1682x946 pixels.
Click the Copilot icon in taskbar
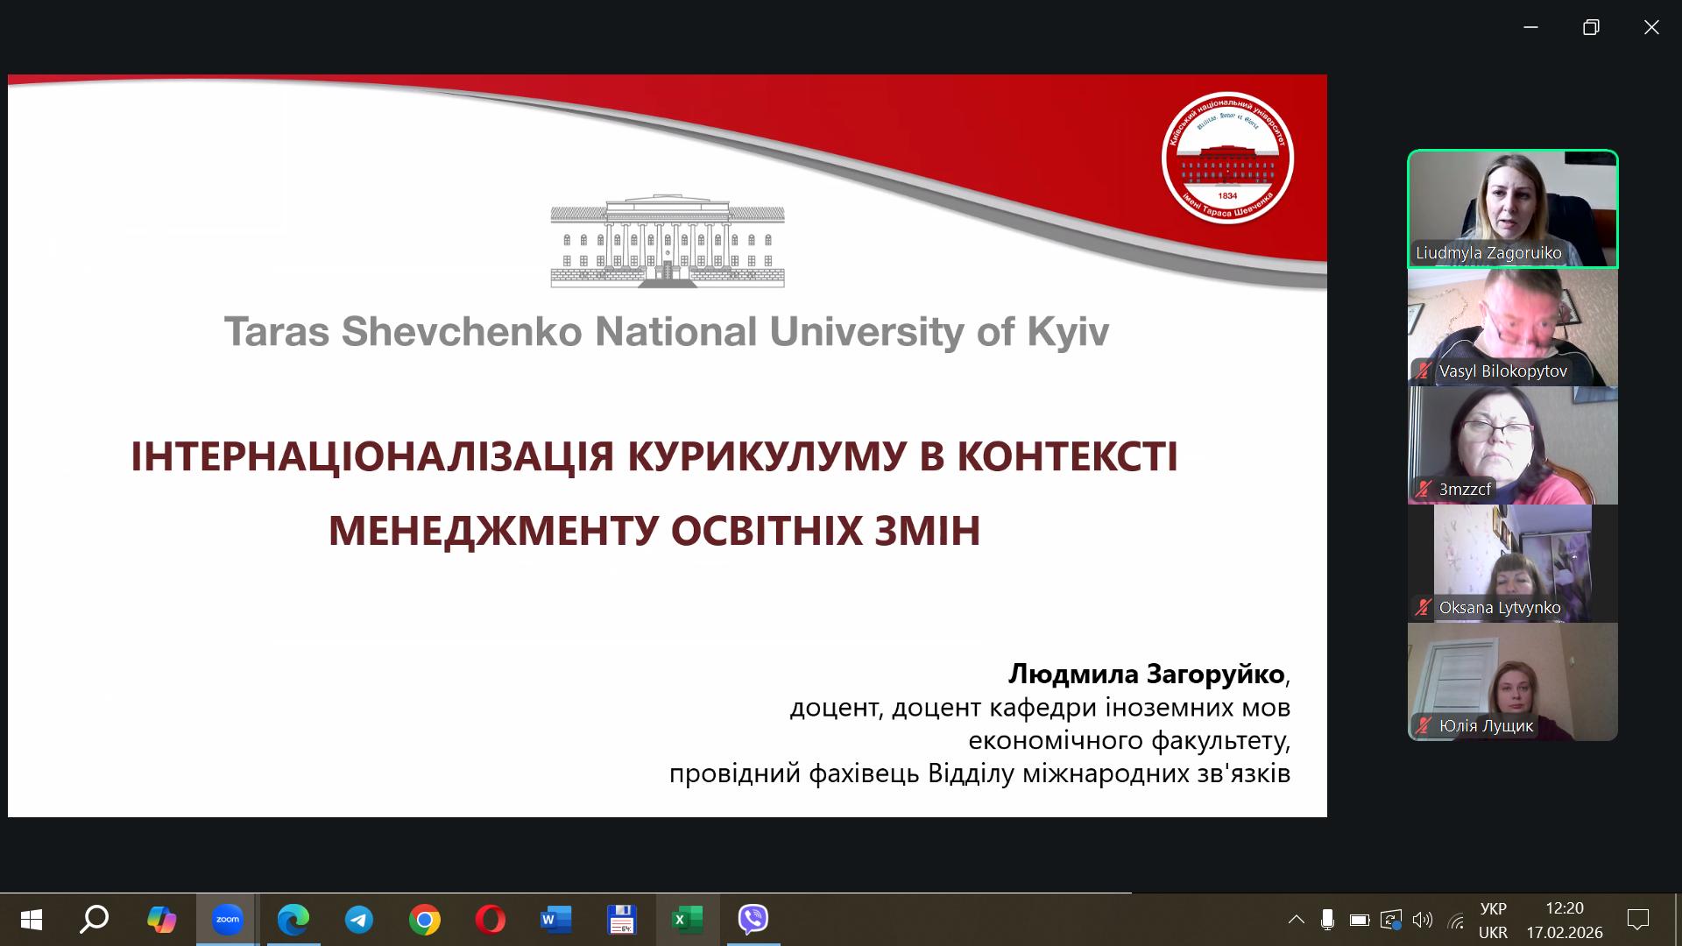[161, 920]
